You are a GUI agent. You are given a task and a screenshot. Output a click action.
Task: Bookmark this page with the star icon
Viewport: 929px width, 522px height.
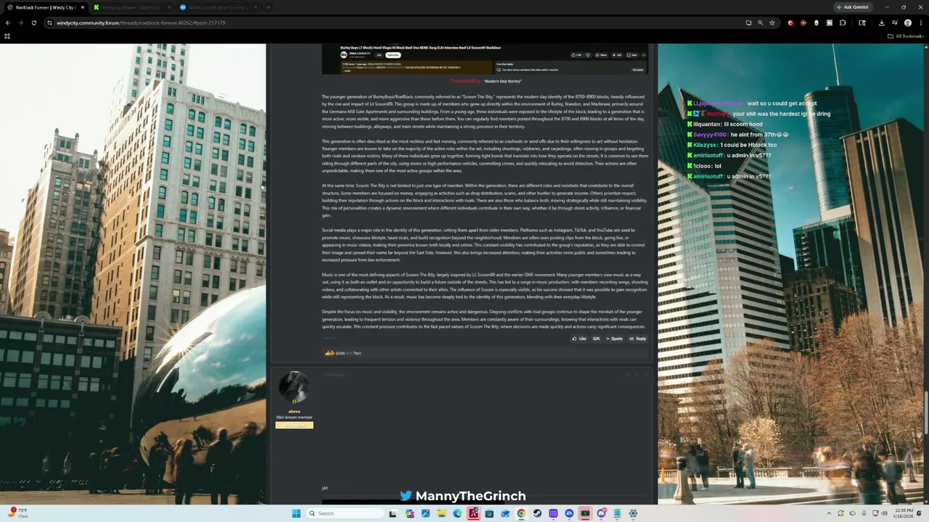772,22
